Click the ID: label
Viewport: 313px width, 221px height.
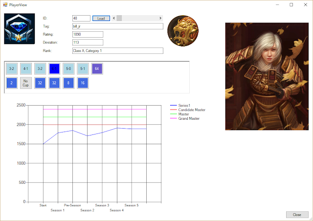pos(45,18)
